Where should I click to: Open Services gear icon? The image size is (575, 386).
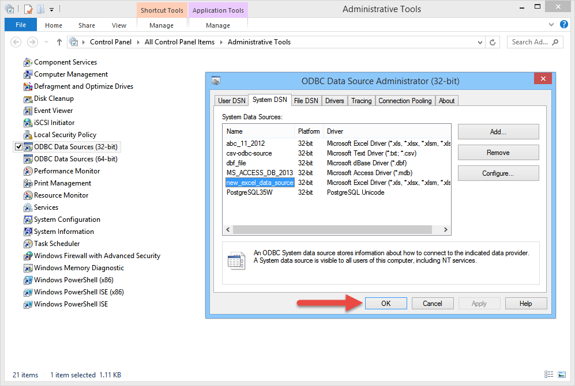coord(28,207)
